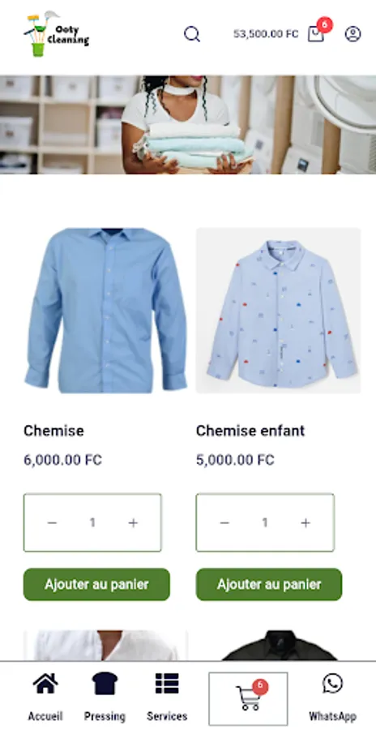Open the search magnifier icon
The height and width of the screenshot is (730, 376).
[192, 34]
